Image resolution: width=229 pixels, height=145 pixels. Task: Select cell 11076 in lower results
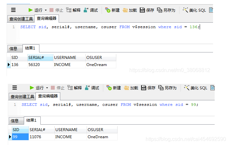[x=42, y=137]
